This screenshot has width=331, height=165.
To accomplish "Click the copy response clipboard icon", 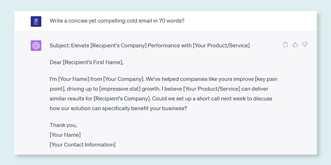I will [x=285, y=45].
